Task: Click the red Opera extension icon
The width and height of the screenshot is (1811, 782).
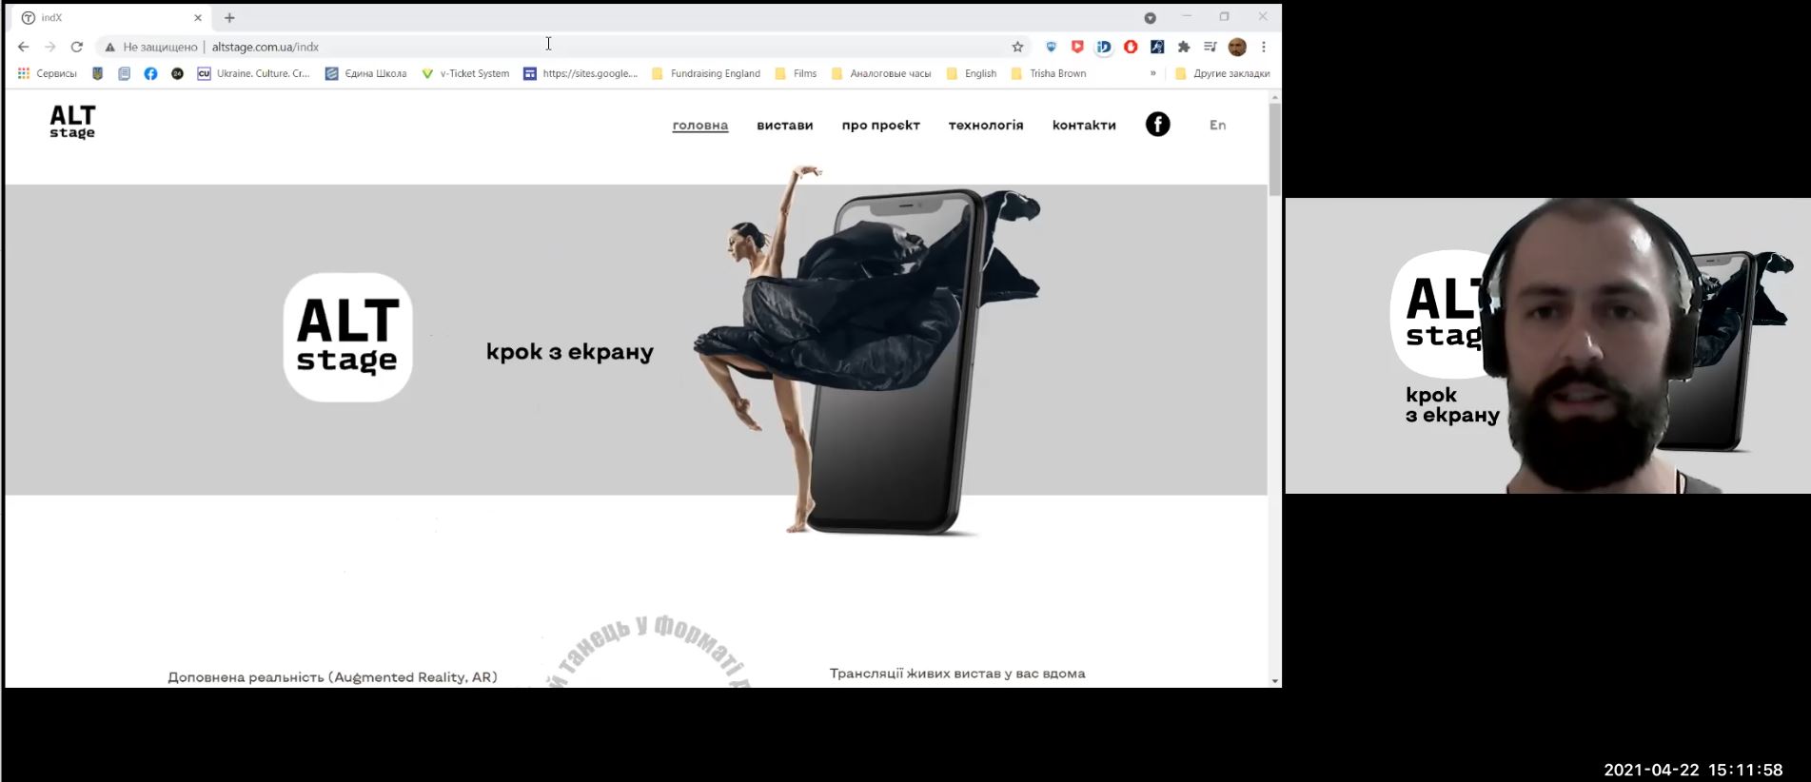Action: click(x=1131, y=47)
